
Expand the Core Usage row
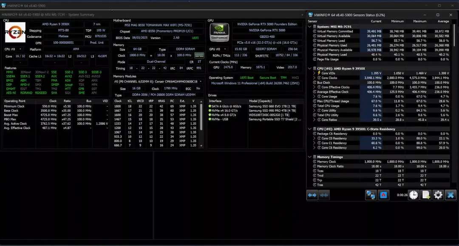pyautogui.click(x=314, y=97)
